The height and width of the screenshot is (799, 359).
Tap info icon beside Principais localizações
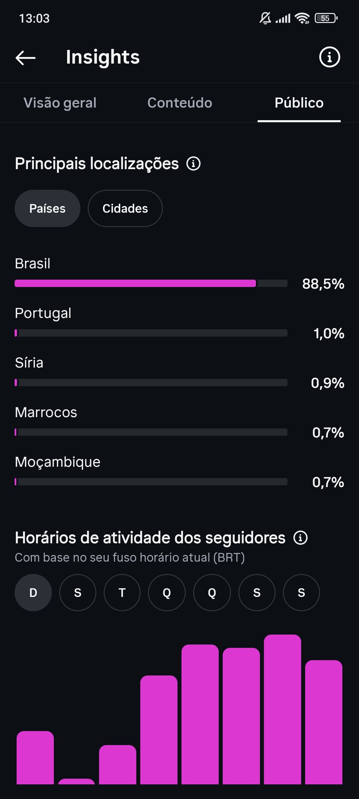click(193, 163)
